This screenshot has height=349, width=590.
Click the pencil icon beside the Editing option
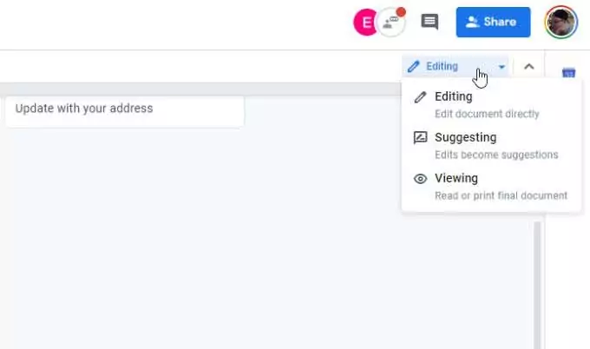coord(421,97)
